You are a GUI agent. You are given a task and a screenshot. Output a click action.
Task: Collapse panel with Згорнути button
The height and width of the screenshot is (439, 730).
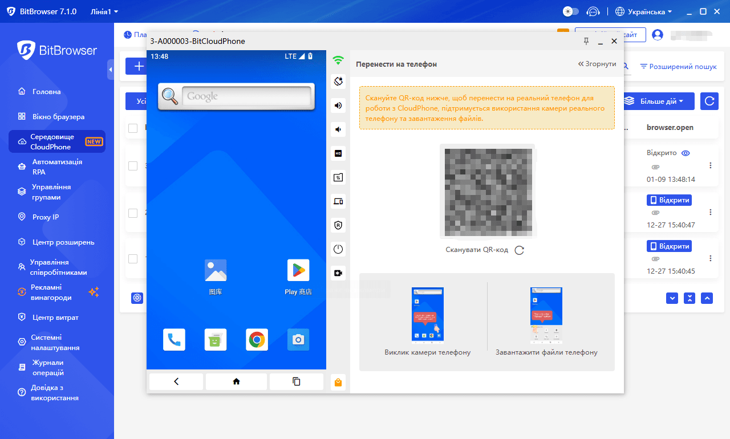tap(597, 64)
